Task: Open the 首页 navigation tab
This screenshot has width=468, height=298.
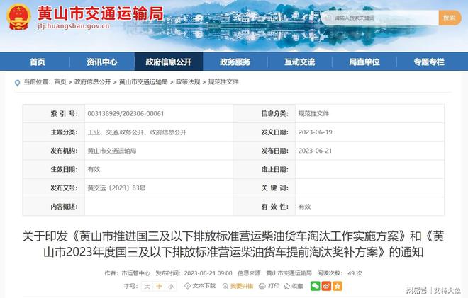Action: coord(38,62)
